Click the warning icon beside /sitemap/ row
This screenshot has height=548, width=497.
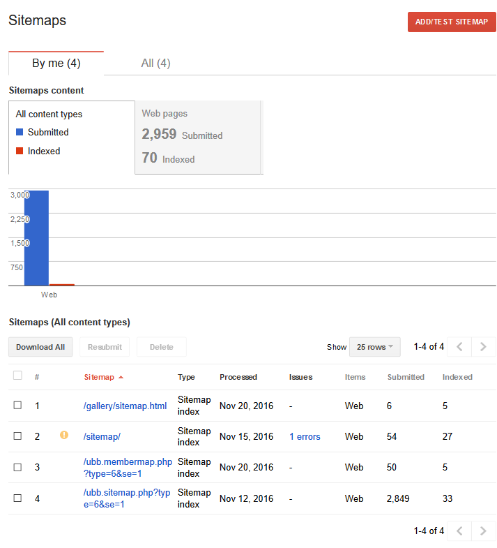pyautogui.click(x=64, y=435)
